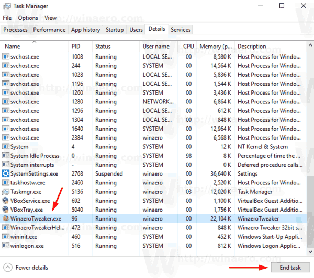
Task: Select the Taskmgr.exe process name
Action: point(26,192)
